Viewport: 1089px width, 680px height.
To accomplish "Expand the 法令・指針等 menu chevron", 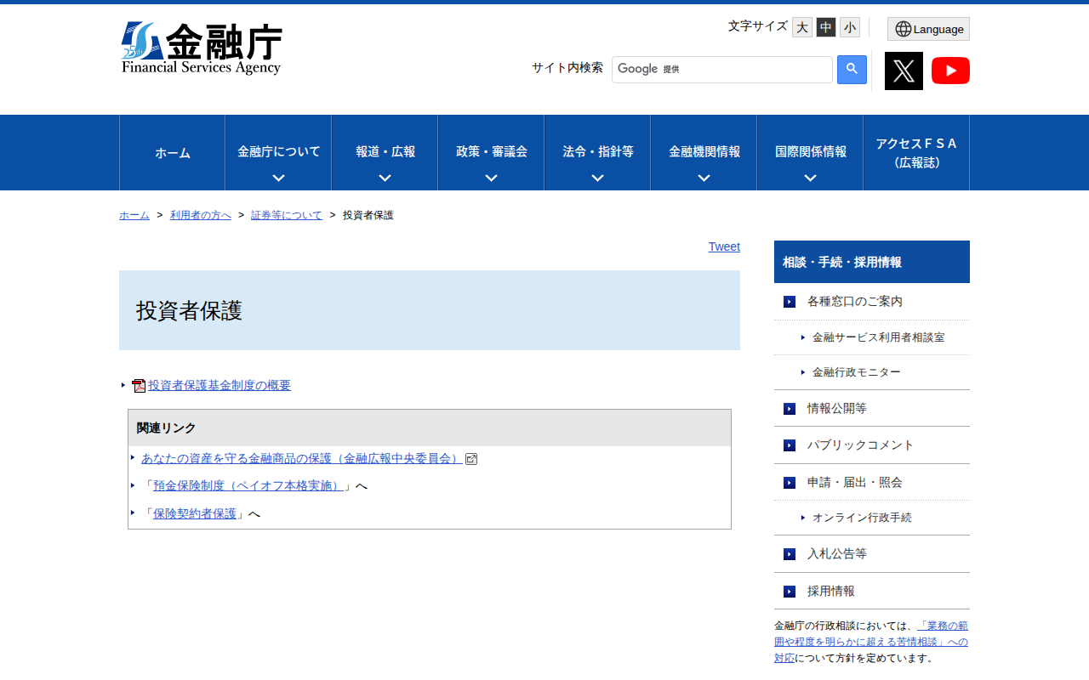I will pyautogui.click(x=597, y=178).
